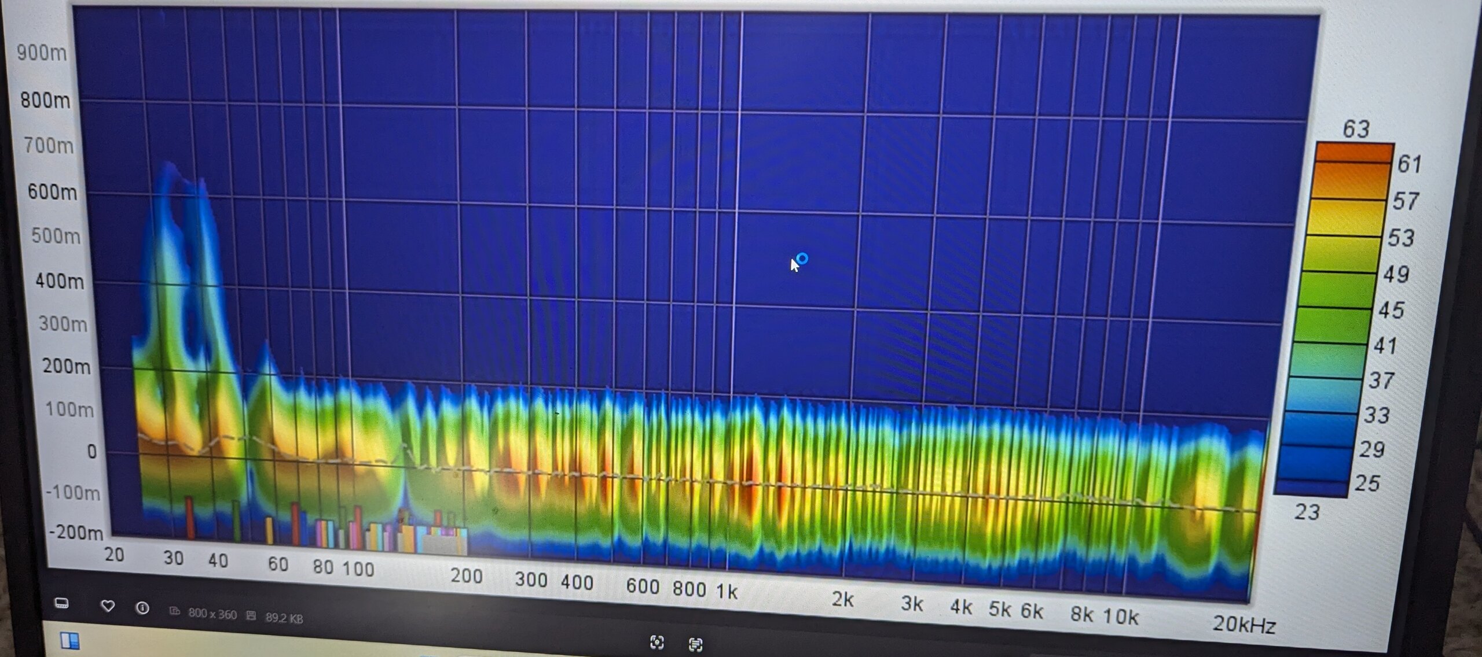This screenshot has height=657, width=1482.
Task: Click the 1k label on the frequency axis
Action: [x=727, y=591]
